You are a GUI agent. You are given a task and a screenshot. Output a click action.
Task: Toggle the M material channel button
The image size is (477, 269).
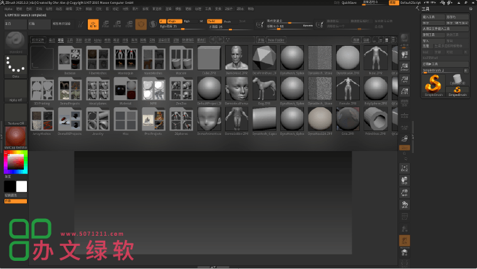point(201,21)
